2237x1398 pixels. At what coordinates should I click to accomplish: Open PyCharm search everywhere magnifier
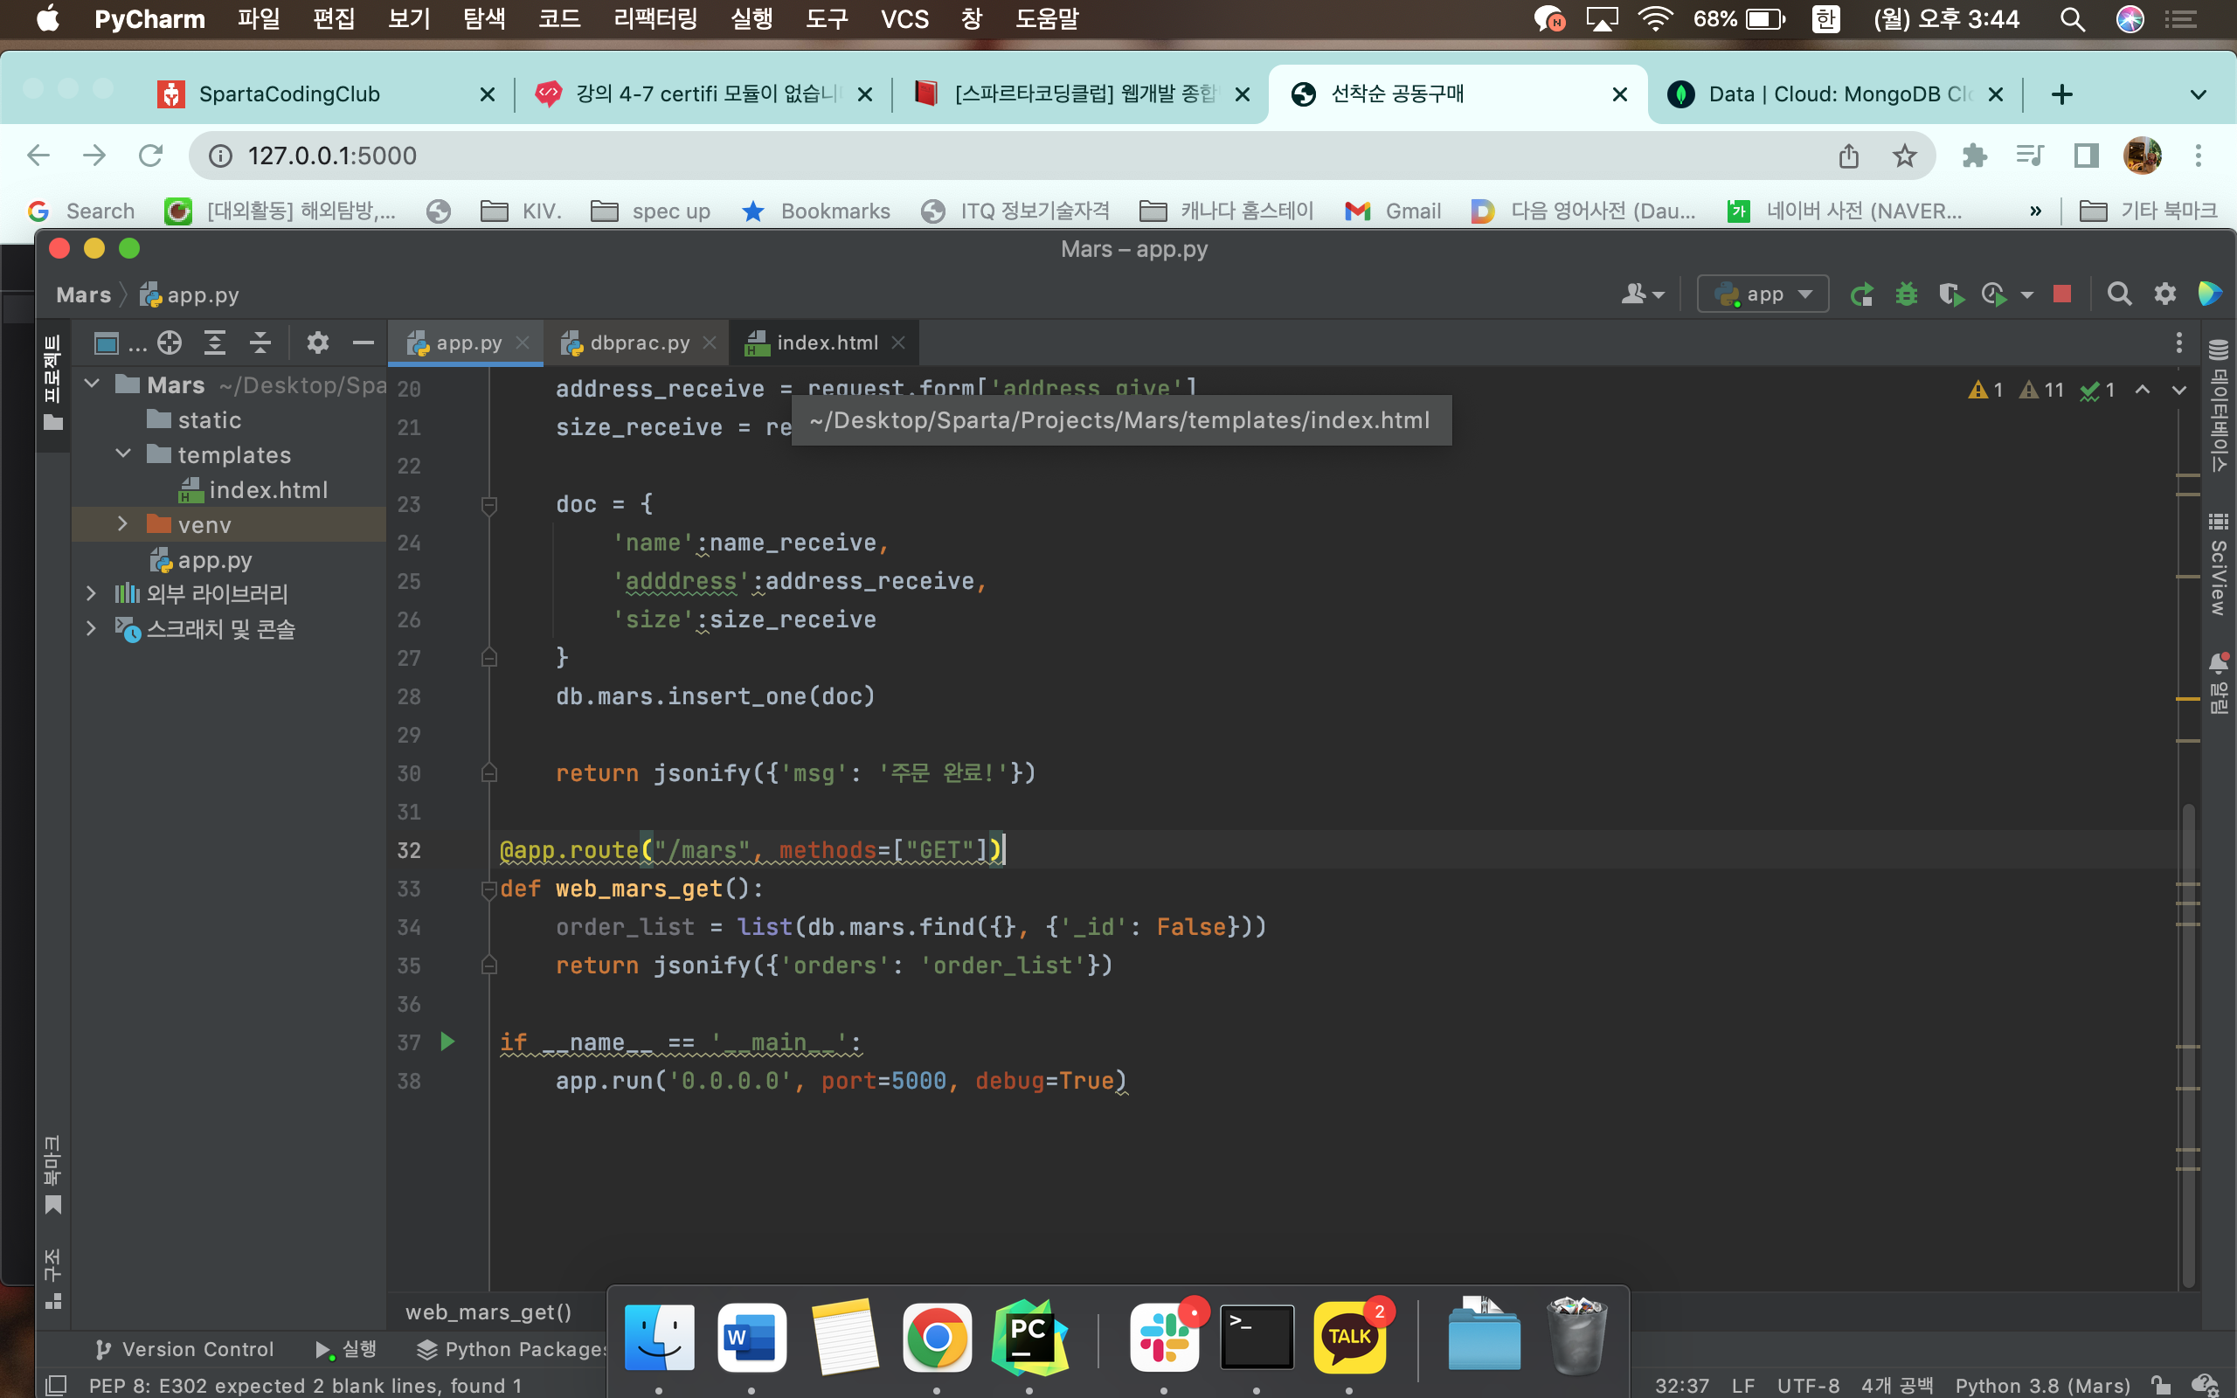click(x=2119, y=295)
